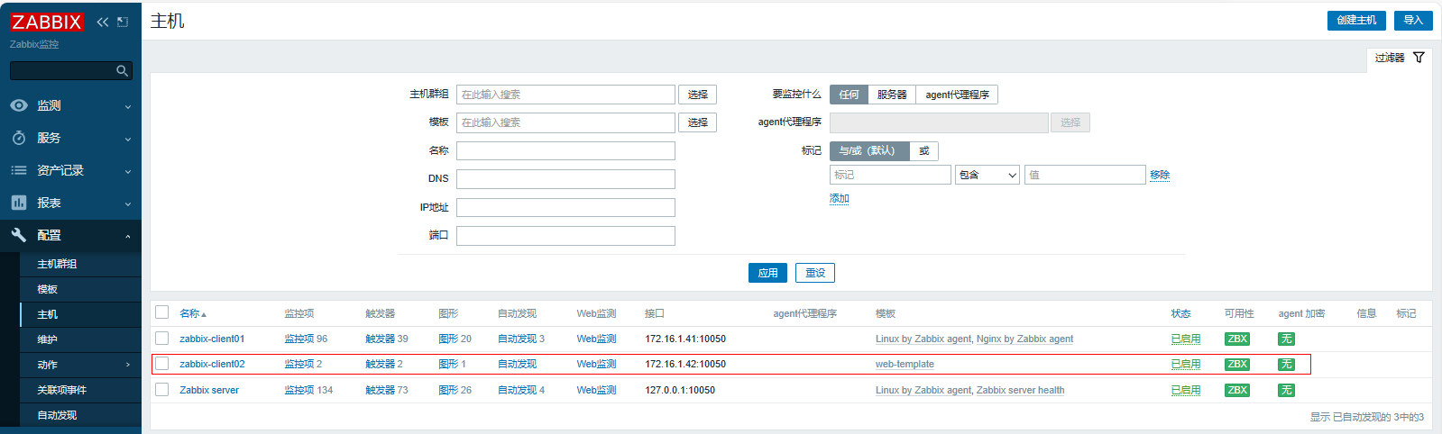
Task: Focus the IP地址 input field
Action: 565,208
